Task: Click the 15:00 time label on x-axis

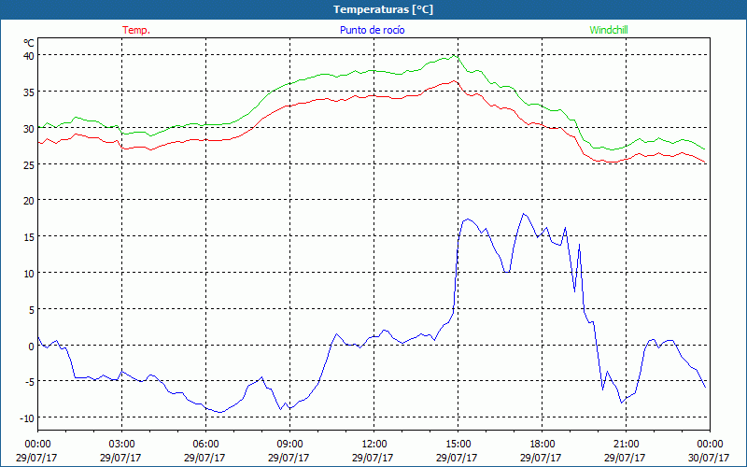Action: click(458, 445)
